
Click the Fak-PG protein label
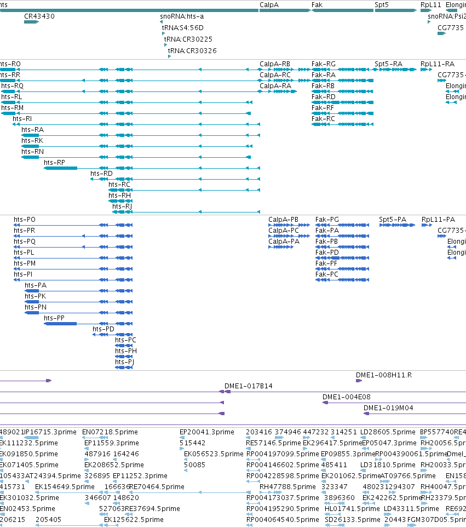point(327,220)
